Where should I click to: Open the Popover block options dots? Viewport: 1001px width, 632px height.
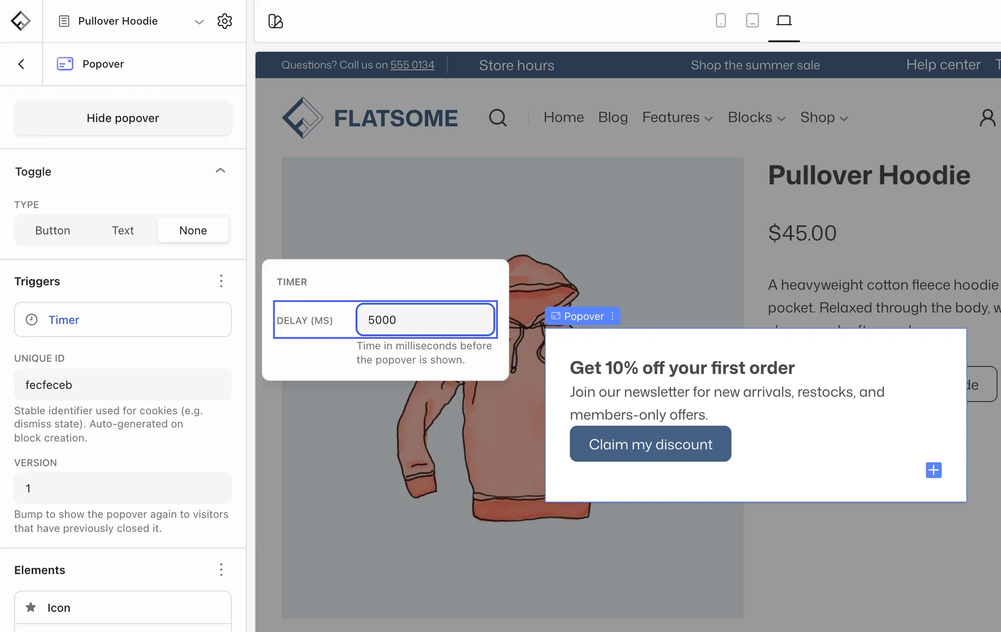(612, 316)
